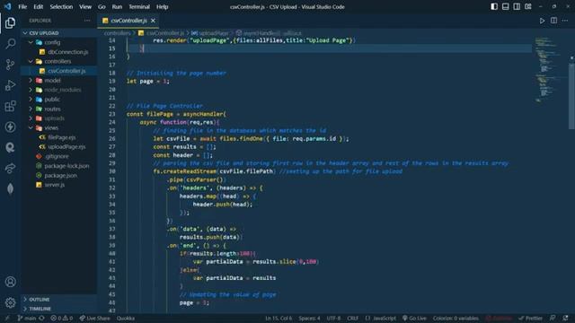Click UTF-8 encoding in status bar
575x323 pixels.
tap(333, 319)
